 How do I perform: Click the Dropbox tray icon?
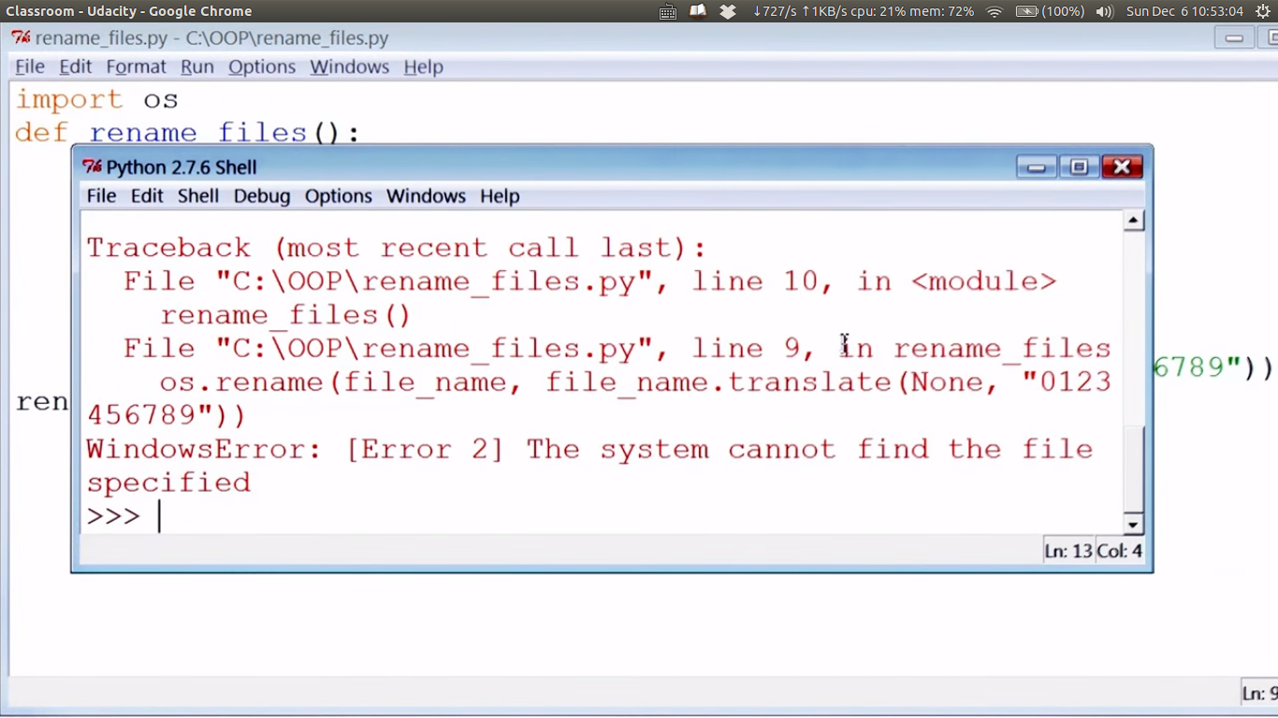tap(728, 11)
